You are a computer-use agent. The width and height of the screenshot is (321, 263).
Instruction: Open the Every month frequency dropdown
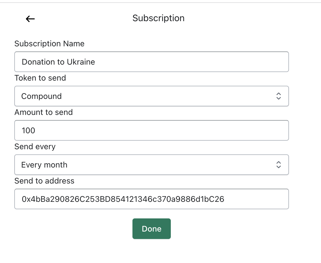(x=152, y=165)
